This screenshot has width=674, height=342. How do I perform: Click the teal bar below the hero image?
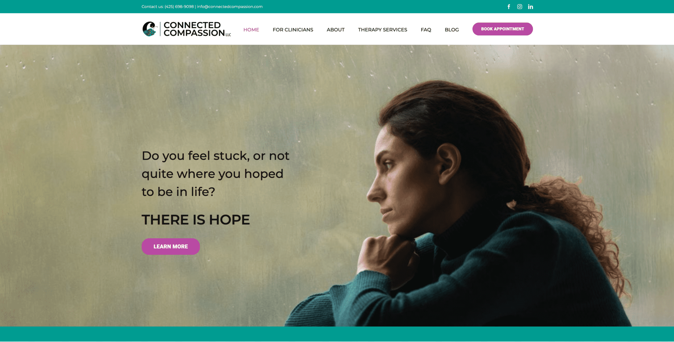click(337, 334)
